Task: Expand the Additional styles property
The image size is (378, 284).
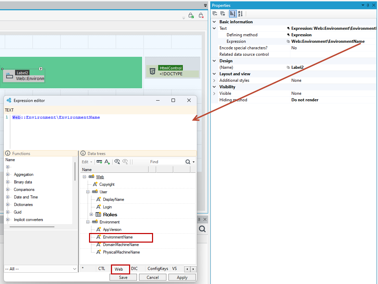Action: click(214, 80)
